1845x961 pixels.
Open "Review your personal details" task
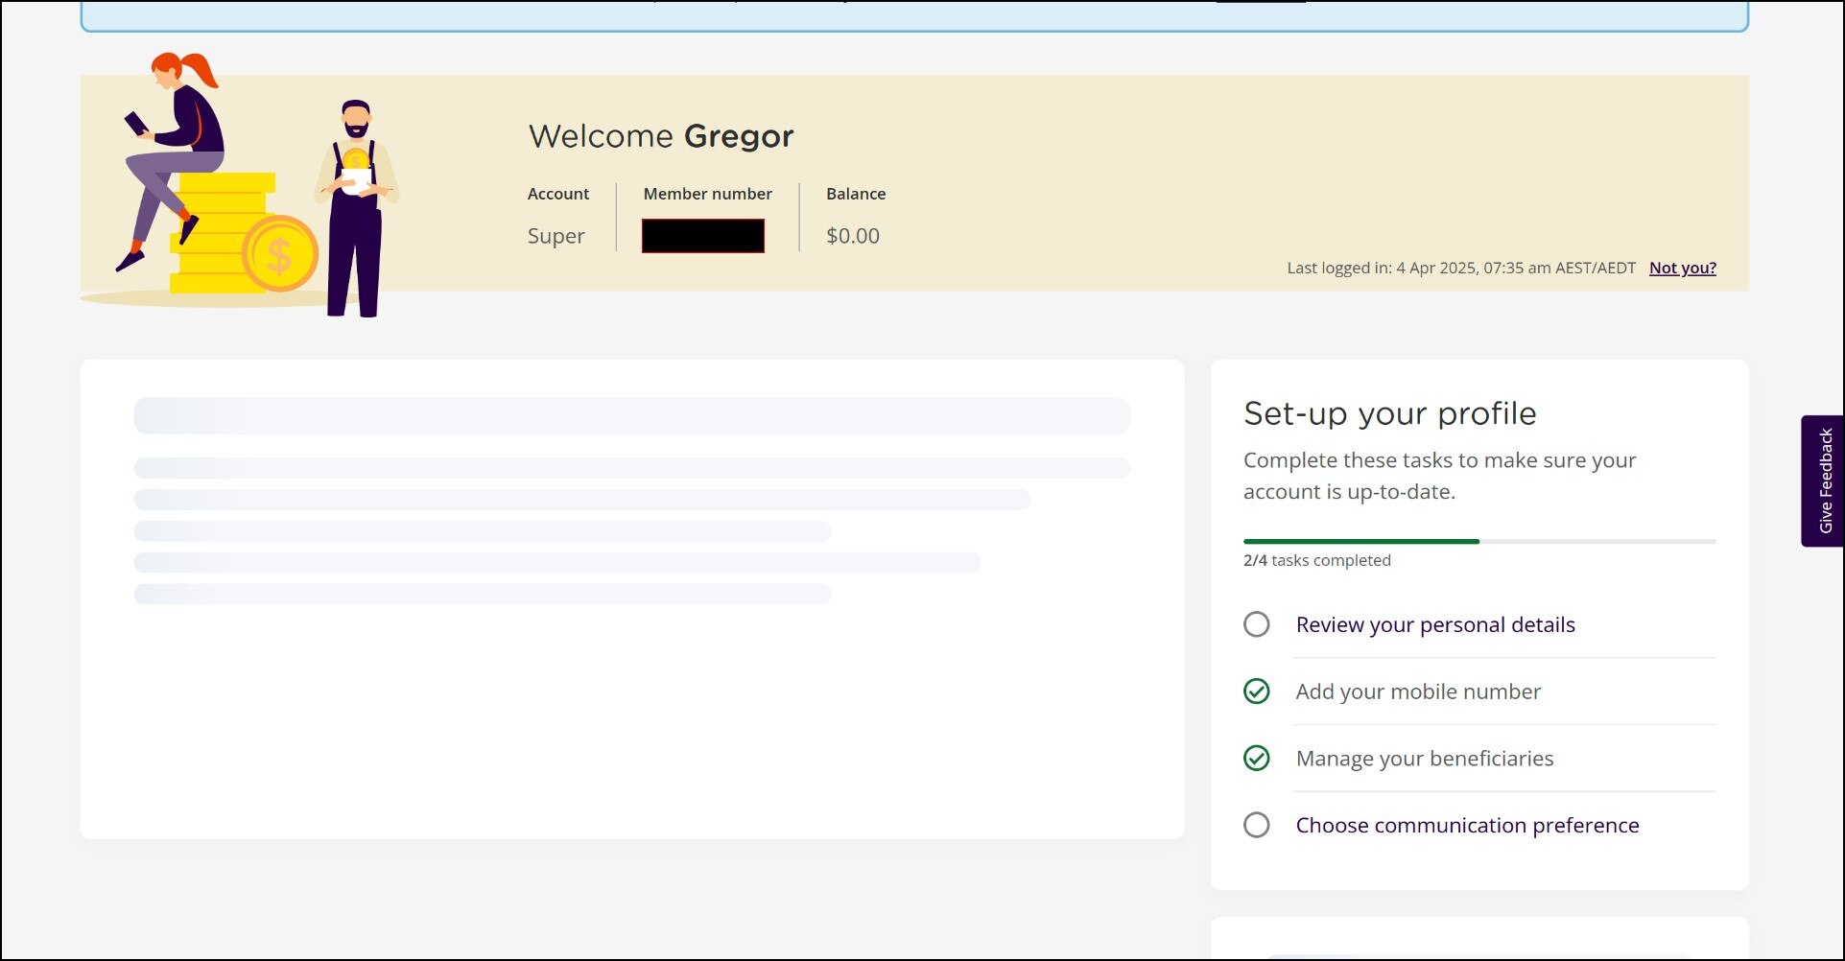(1434, 624)
